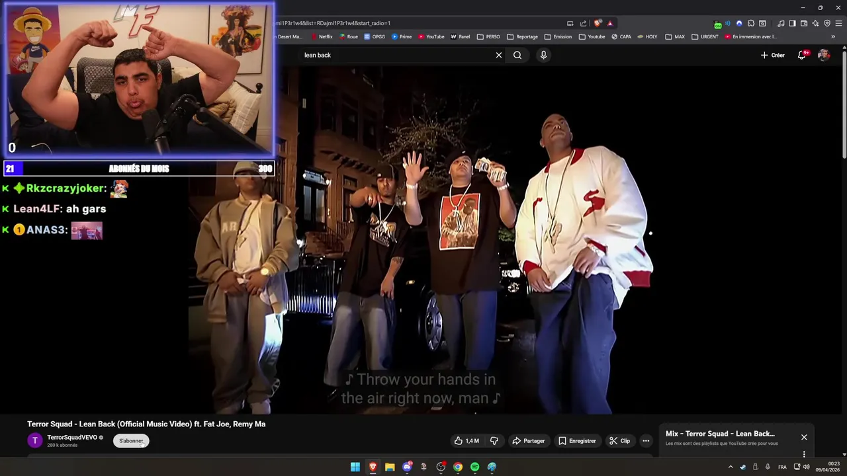Viewport: 847px width, 476px height.
Task: Click the magnifying glass search button
Action: tap(517, 55)
